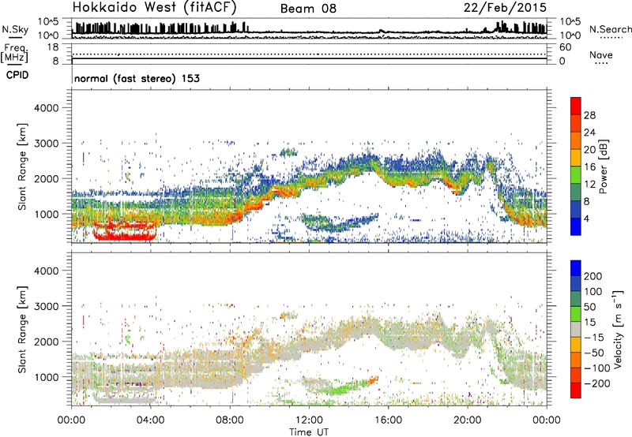Select the "Beam 08" heading
Screen dimensions: 632x437
[x=308, y=9]
